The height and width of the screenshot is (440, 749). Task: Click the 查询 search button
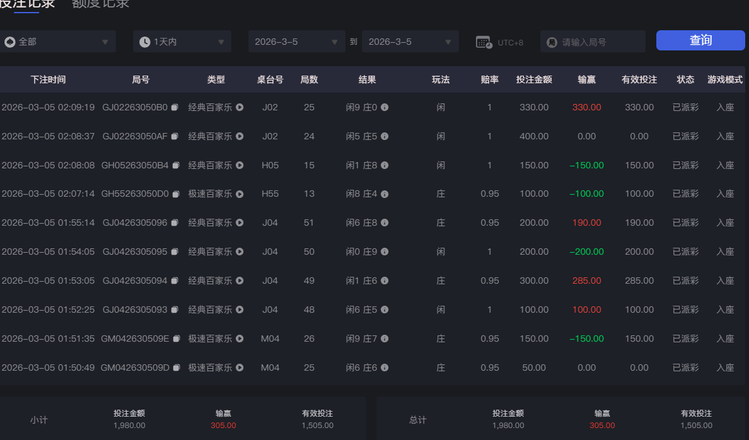pos(700,40)
